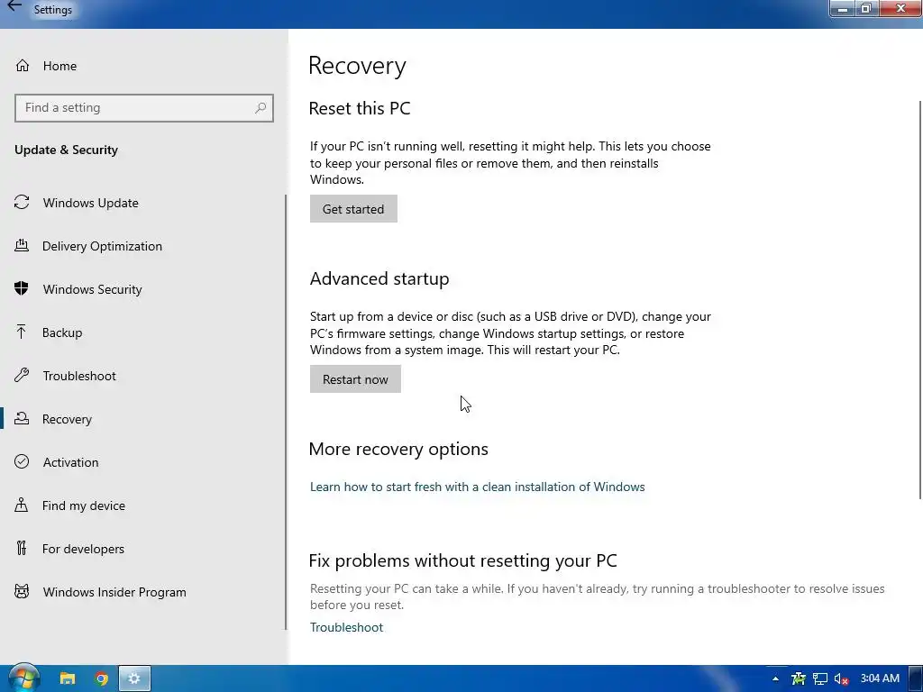This screenshot has width=923, height=692.
Task: Show hidden tray icons arrow
Action: pos(775,678)
